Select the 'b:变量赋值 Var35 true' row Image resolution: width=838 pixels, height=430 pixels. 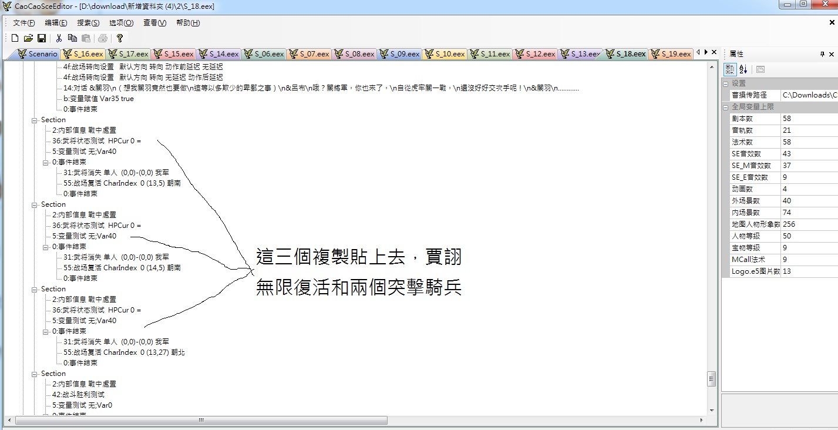coord(98,99)
